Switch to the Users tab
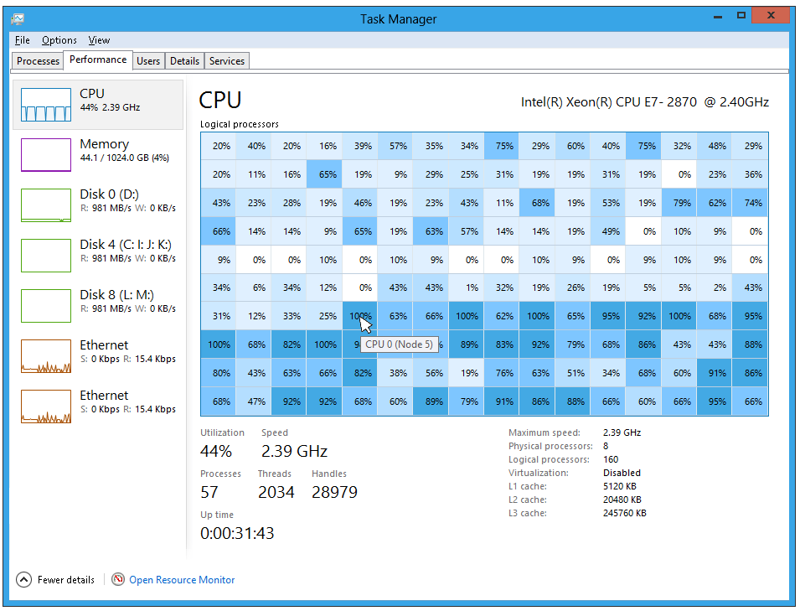The image size is (800, 611). pos(148,60)
